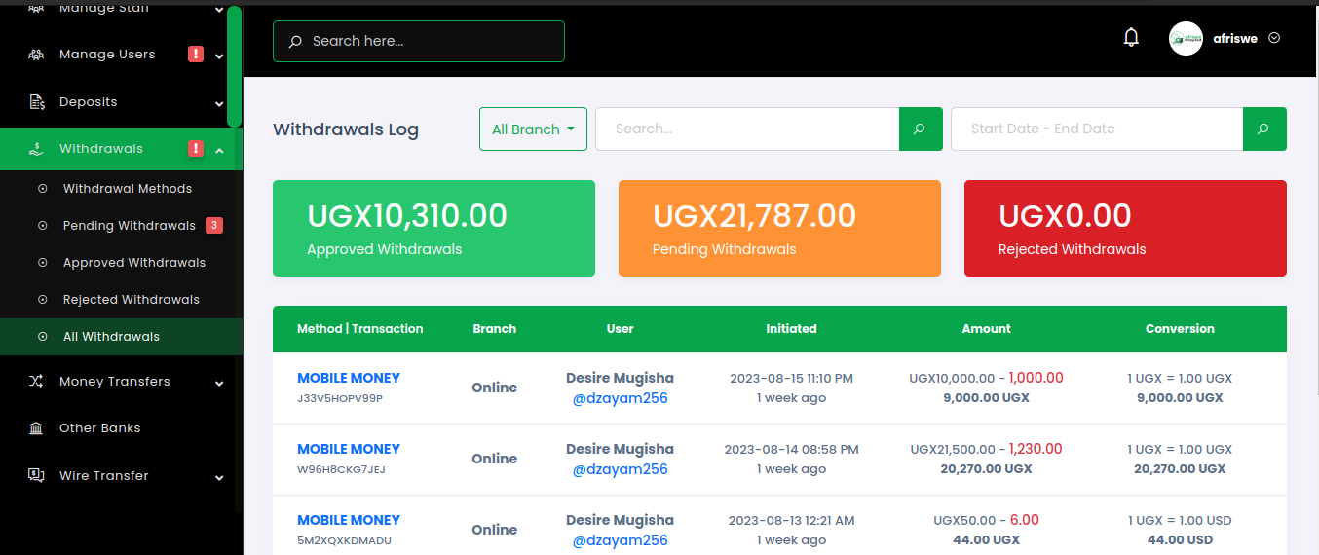Click the 3 badge on Pending Withdrawals

(x=214, y=226)
